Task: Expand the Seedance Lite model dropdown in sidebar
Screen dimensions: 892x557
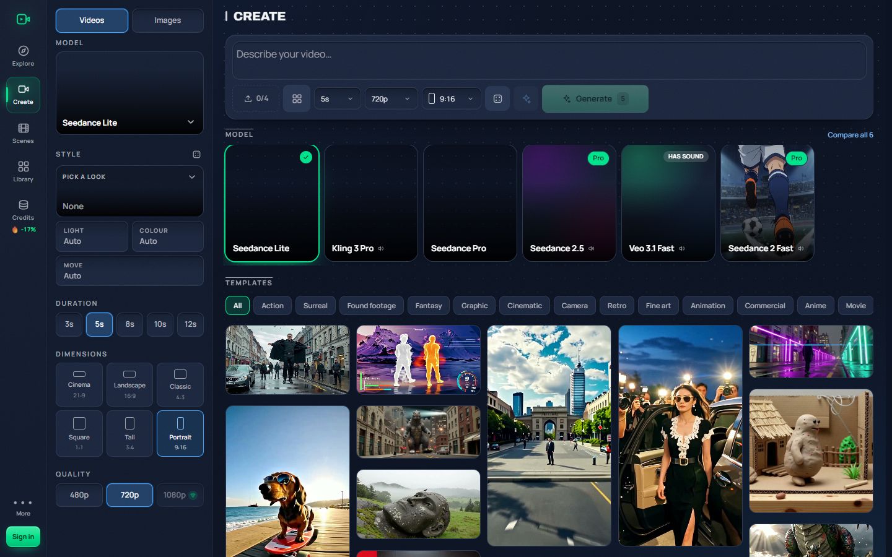Action: click(x=129, y=93)
